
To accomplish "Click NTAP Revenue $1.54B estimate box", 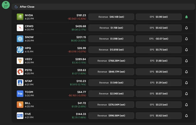I will (111, 83).
